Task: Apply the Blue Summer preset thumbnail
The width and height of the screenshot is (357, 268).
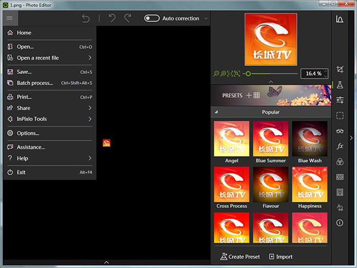Action: 271,139
